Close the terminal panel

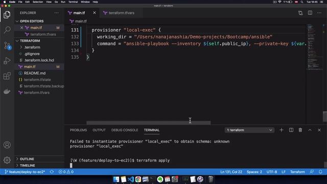(319, 130)
